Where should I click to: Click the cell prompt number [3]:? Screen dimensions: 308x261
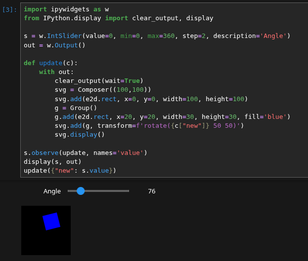(x=9, y=9)
